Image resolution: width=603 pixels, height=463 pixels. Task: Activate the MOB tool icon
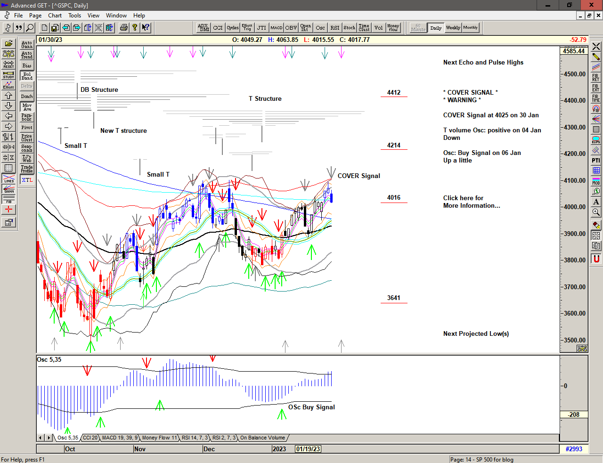[x=596, y=181]
